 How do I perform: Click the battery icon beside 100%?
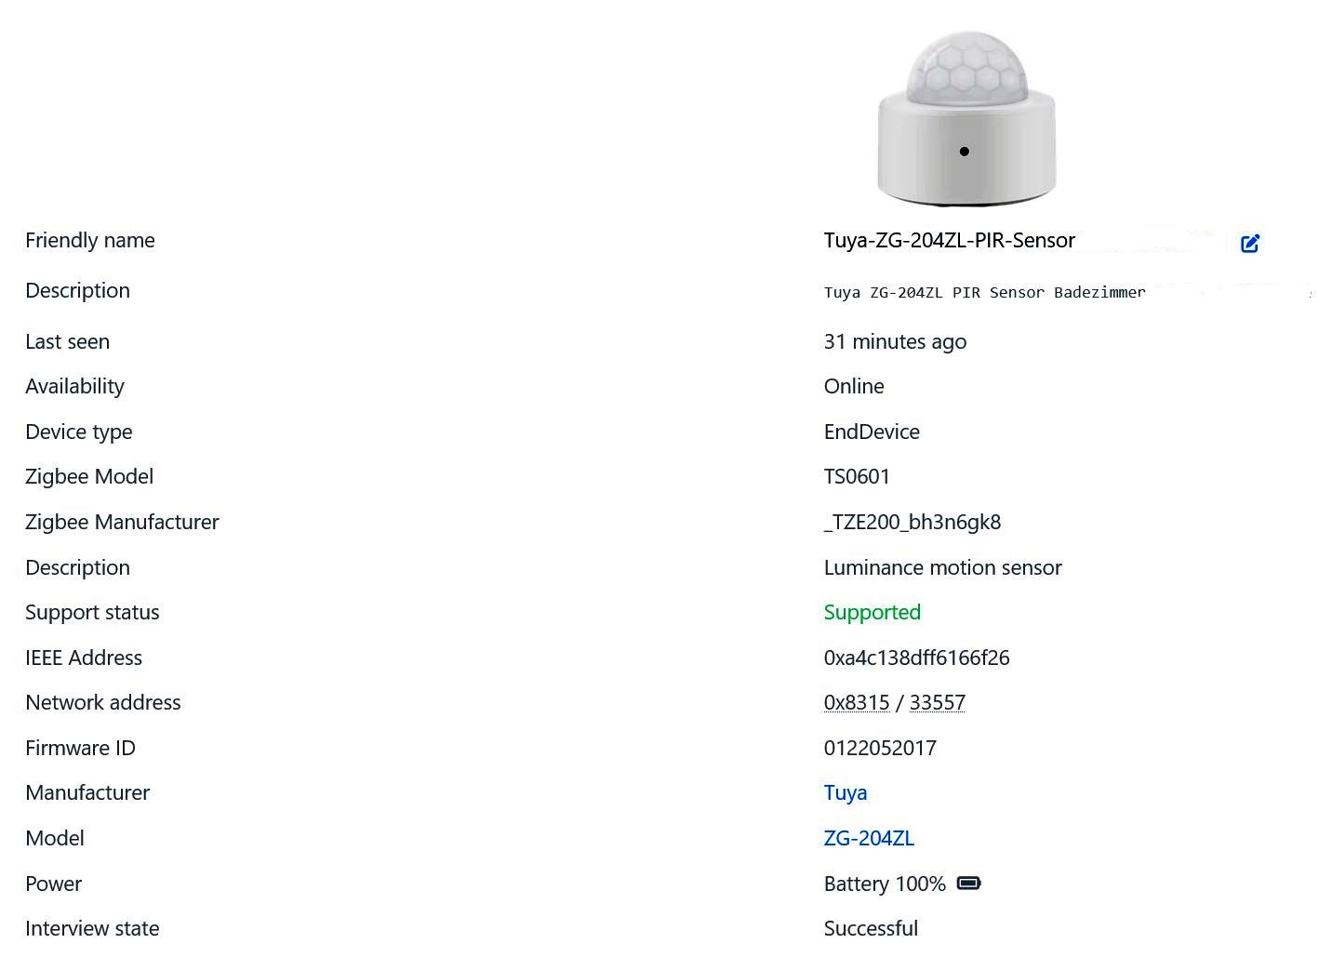968,884
